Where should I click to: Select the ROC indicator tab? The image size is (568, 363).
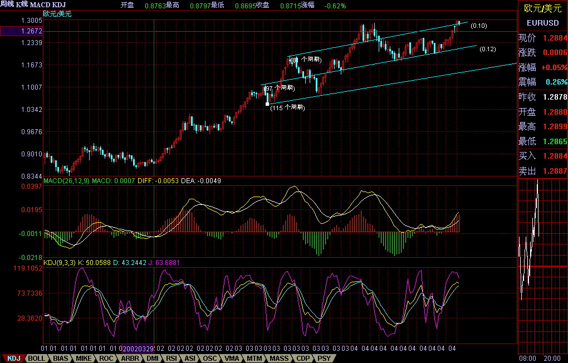(106, 359)
